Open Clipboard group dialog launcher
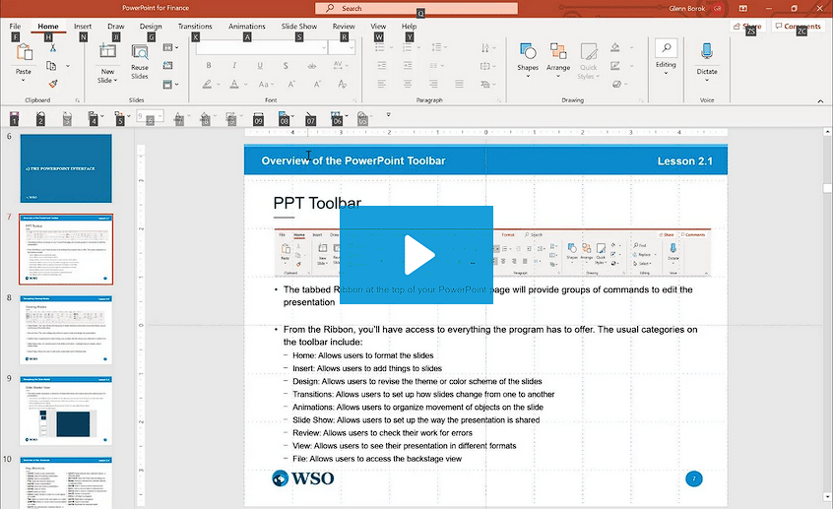 77,99
